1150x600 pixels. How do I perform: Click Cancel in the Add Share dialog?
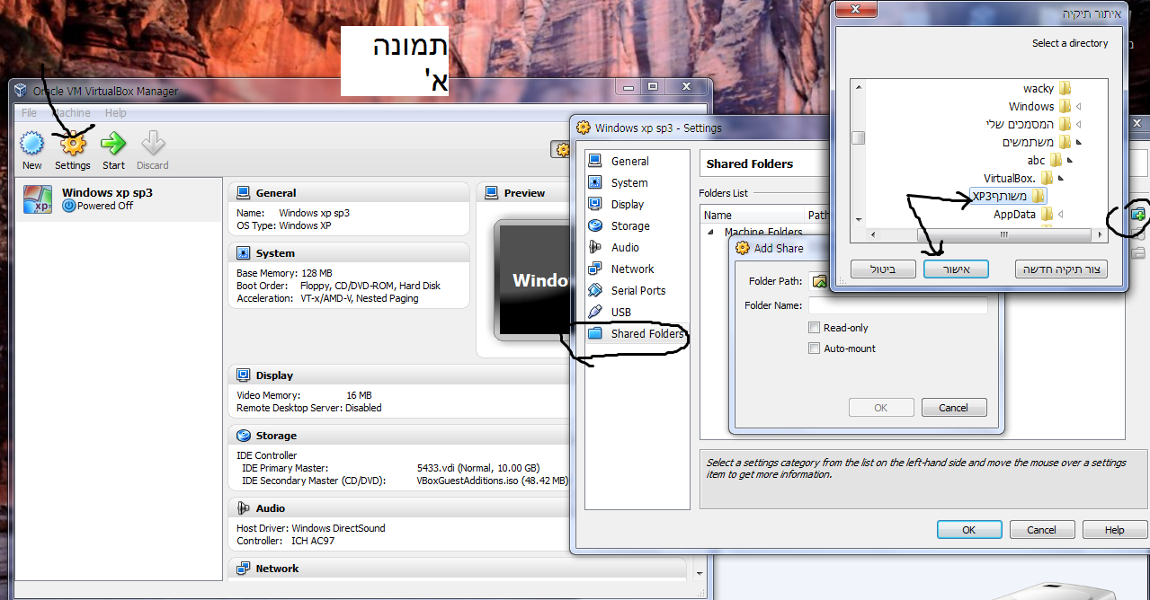tap(954, 408)
